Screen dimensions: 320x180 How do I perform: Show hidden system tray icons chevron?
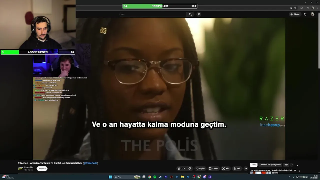tap(289, 177)
